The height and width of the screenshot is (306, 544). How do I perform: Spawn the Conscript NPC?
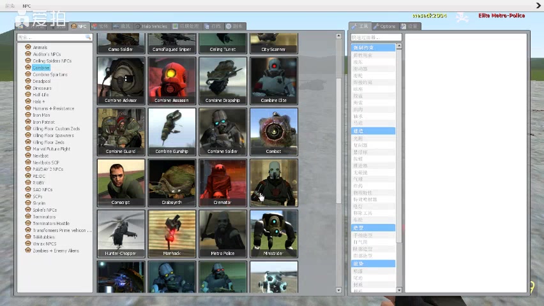[121, 182]
